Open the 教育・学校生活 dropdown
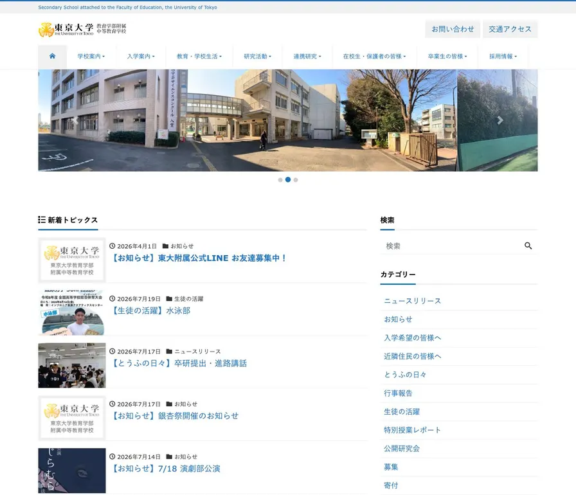 pos(199,56)
